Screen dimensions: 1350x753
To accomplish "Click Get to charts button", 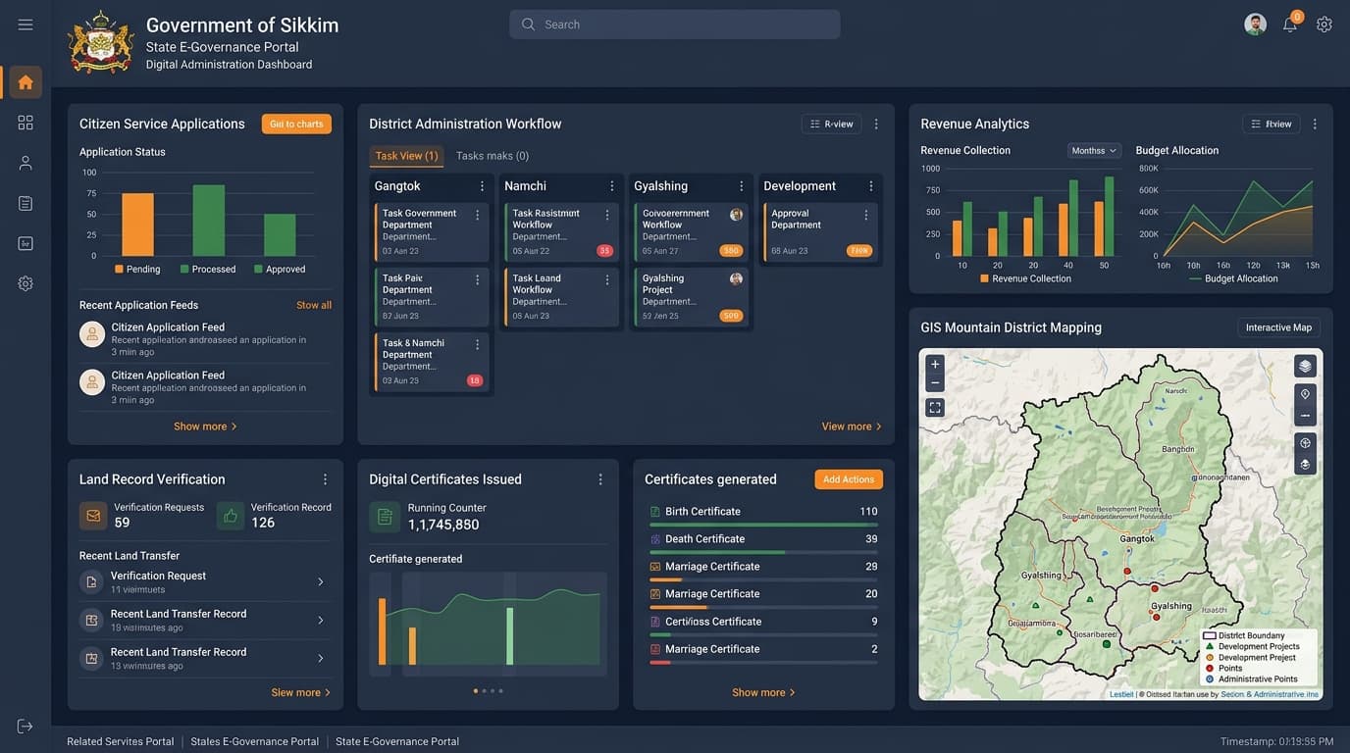I will tap(296, 124).
